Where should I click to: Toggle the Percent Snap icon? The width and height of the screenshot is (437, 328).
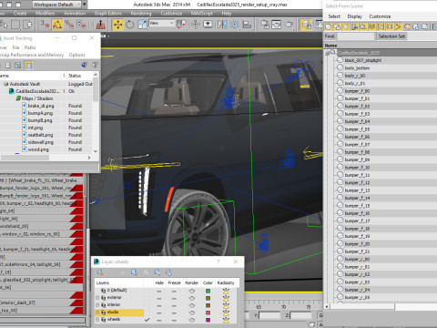[69, 25]
